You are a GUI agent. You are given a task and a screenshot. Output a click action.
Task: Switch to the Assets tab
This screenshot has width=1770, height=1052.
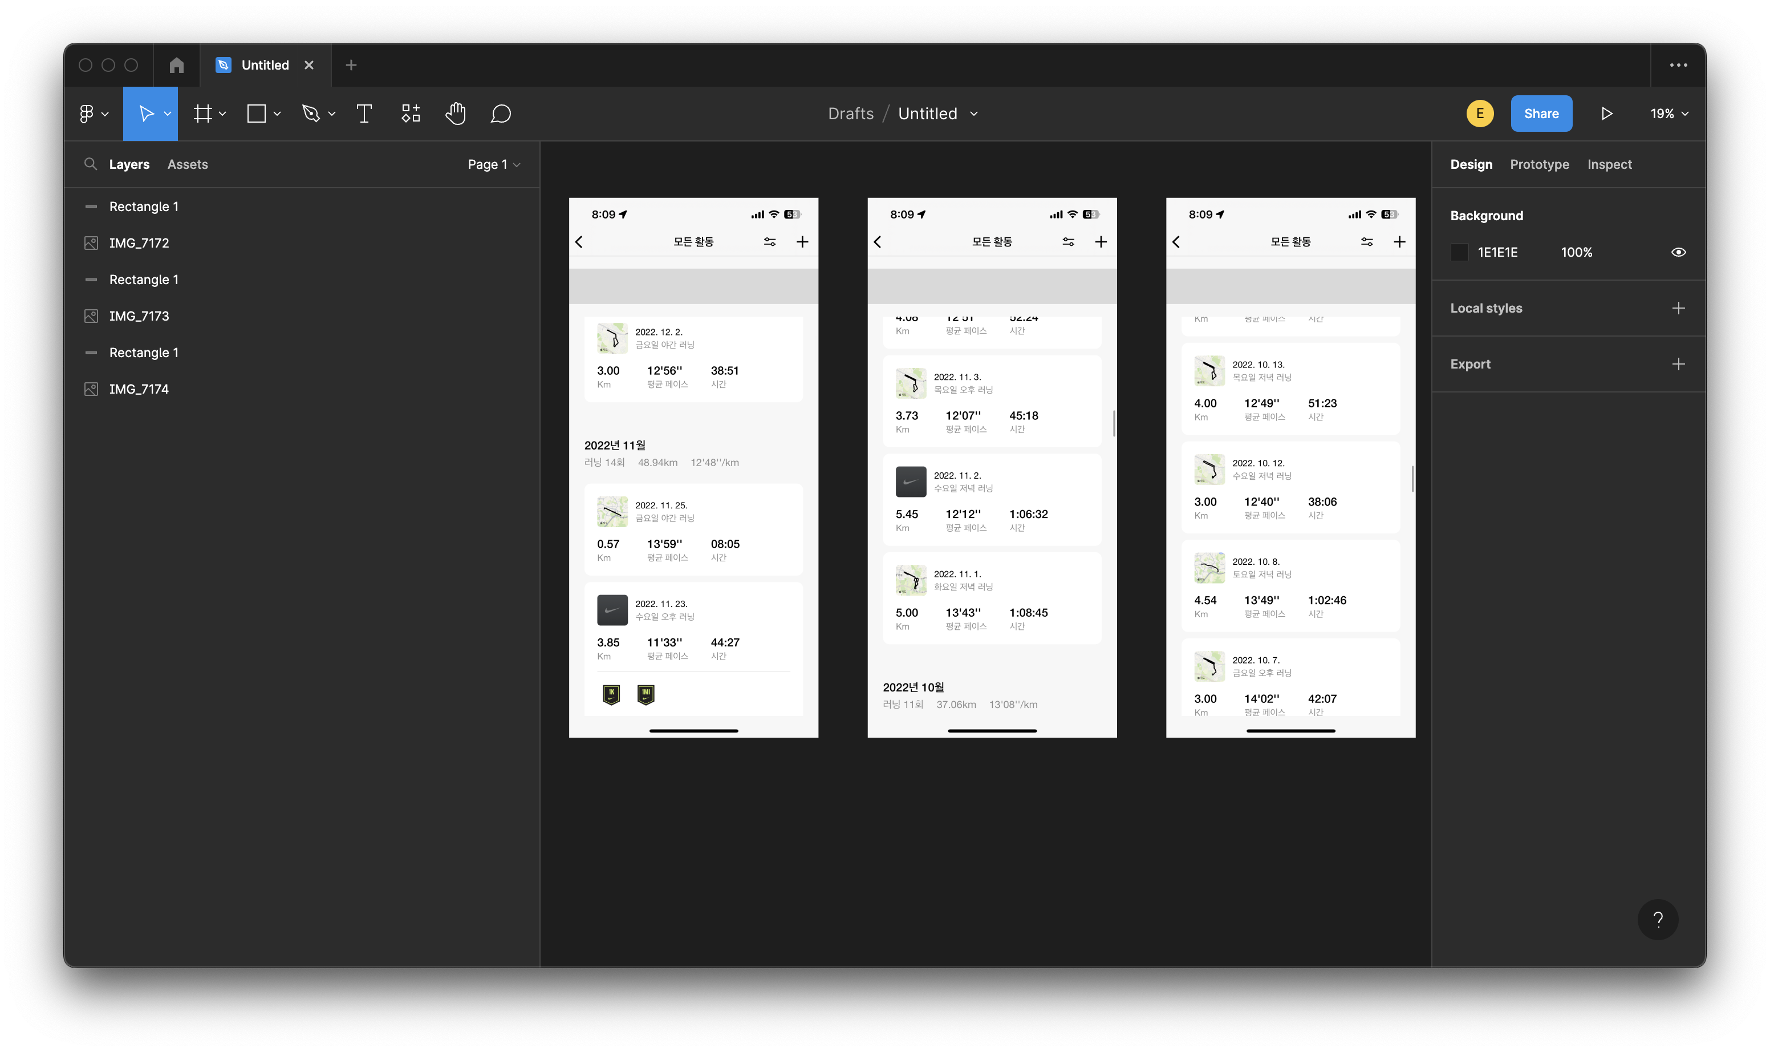[x=187, y=164]
